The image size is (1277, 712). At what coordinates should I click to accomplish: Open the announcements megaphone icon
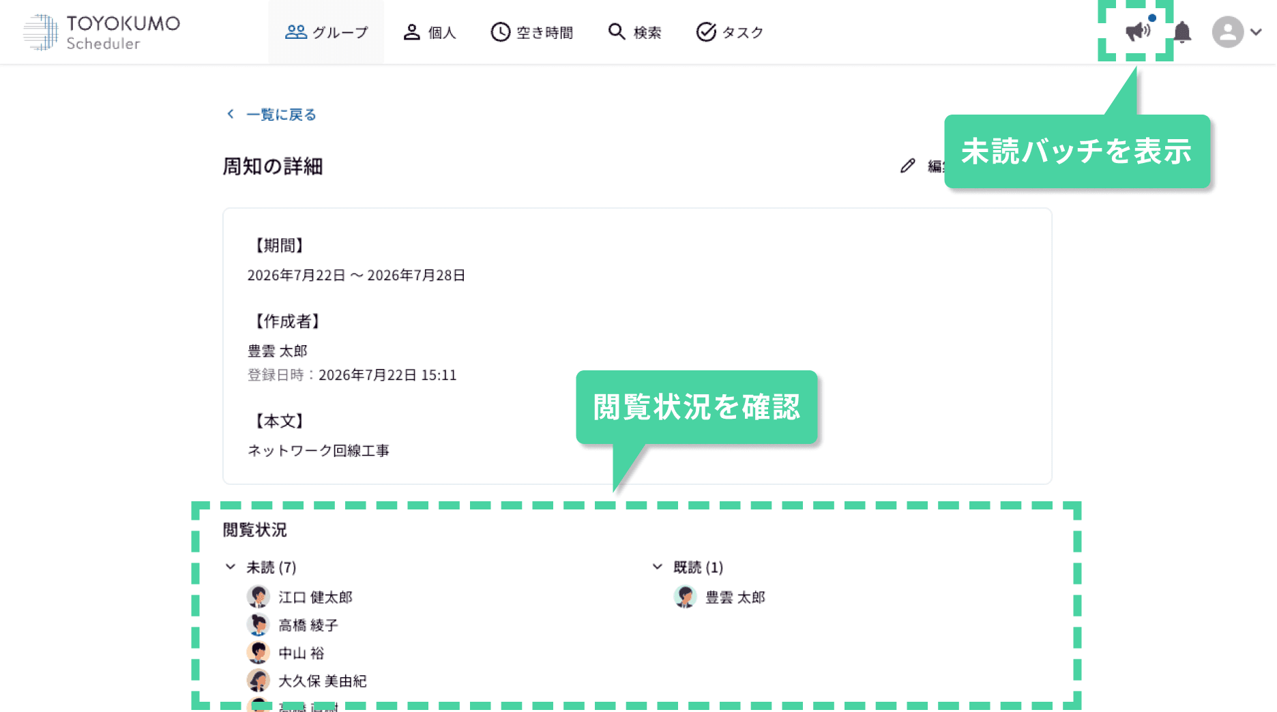pos(1137,31)
